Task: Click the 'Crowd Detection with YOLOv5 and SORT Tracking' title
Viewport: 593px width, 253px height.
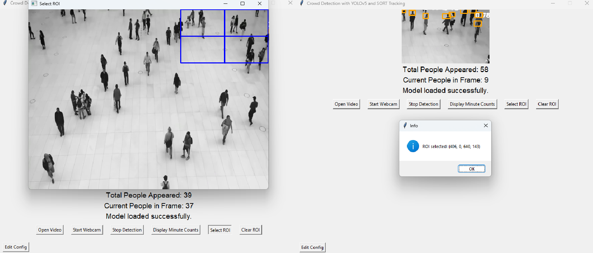Action: pos(356,3)
